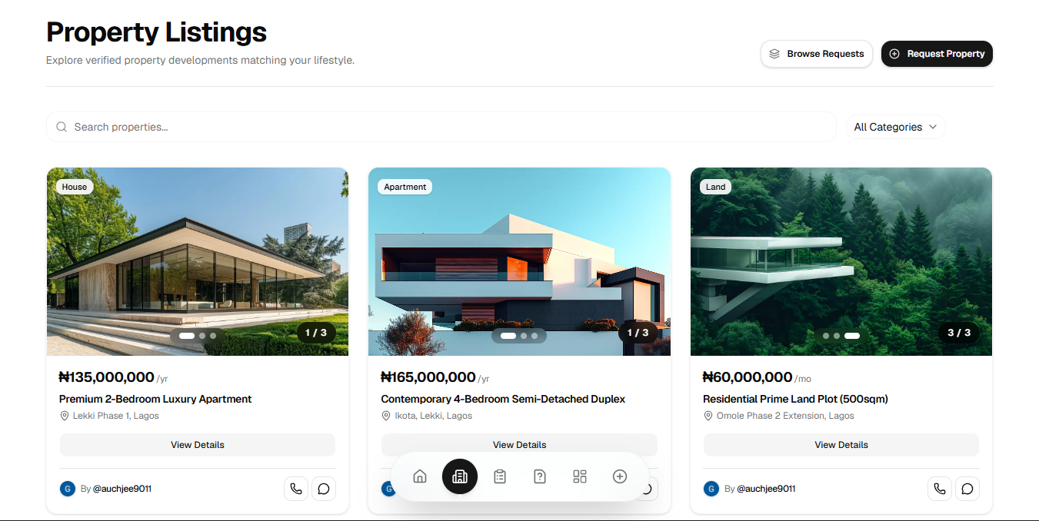Click title Residential Prime Land Plot (500sqm)
1039x521 pixels.
(796, 399)
